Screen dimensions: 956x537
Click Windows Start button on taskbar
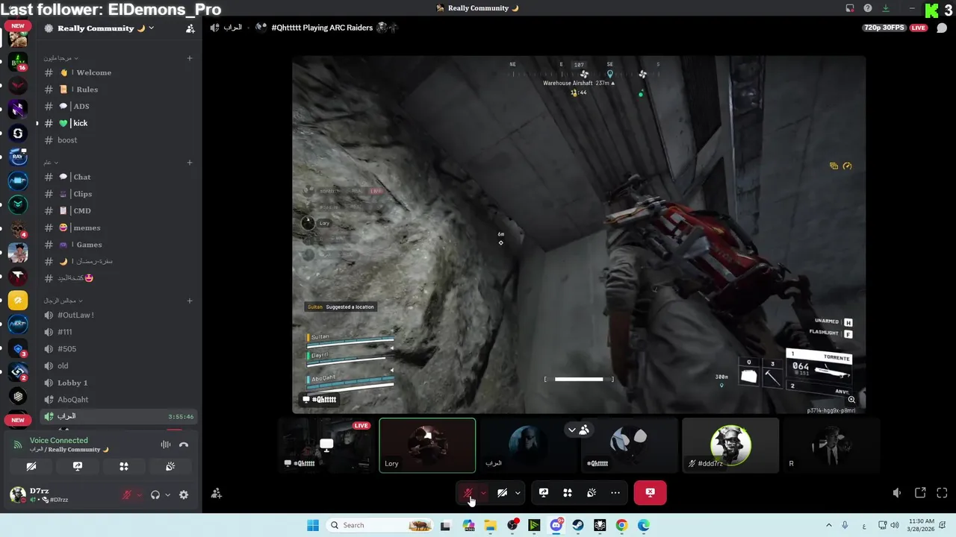click(313, 525)
